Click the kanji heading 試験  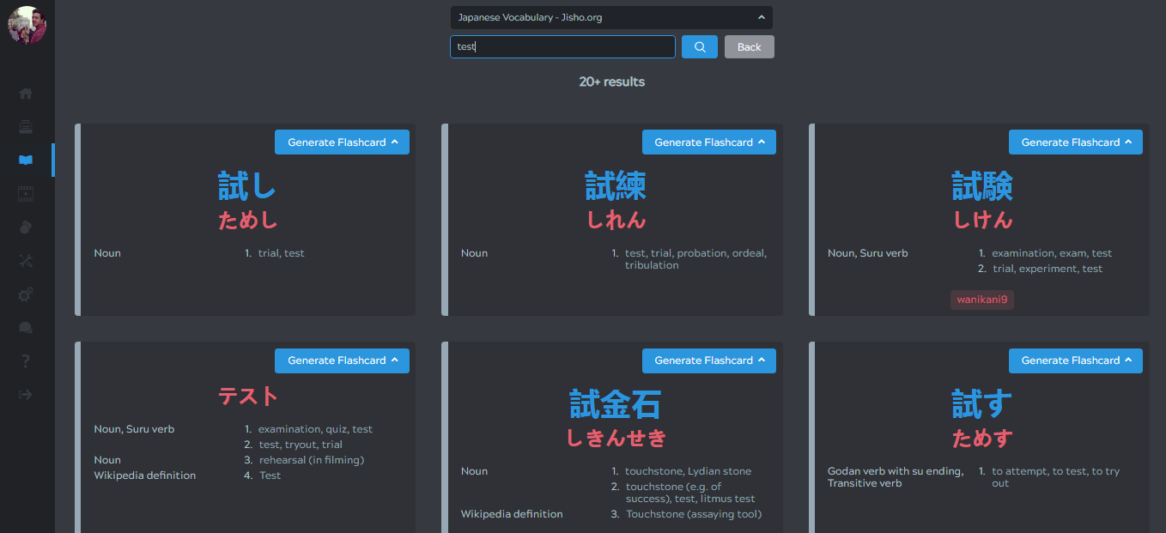point(982,185)
